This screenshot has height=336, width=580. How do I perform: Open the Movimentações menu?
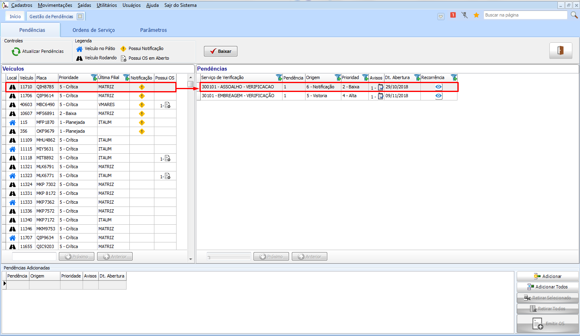click(x=55, y=5)
